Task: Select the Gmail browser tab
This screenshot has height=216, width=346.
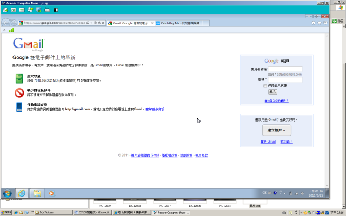Action: click(131, 23)
